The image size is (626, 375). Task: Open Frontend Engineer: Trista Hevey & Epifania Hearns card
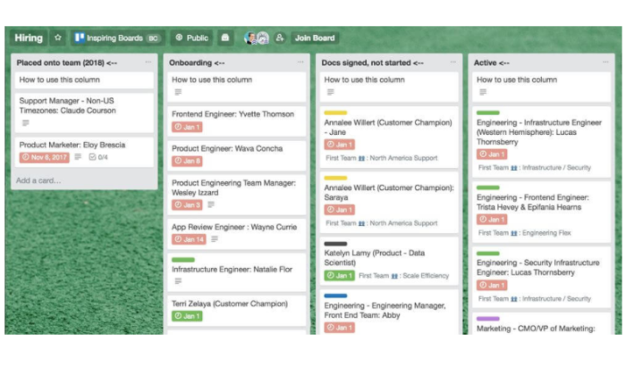tap(542, 212)
